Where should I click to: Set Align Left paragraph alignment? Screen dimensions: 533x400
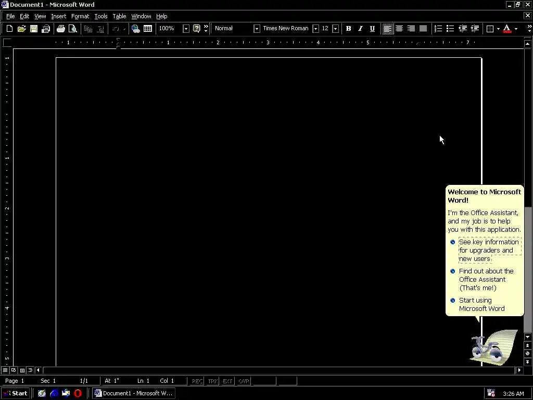coord(387,29)
